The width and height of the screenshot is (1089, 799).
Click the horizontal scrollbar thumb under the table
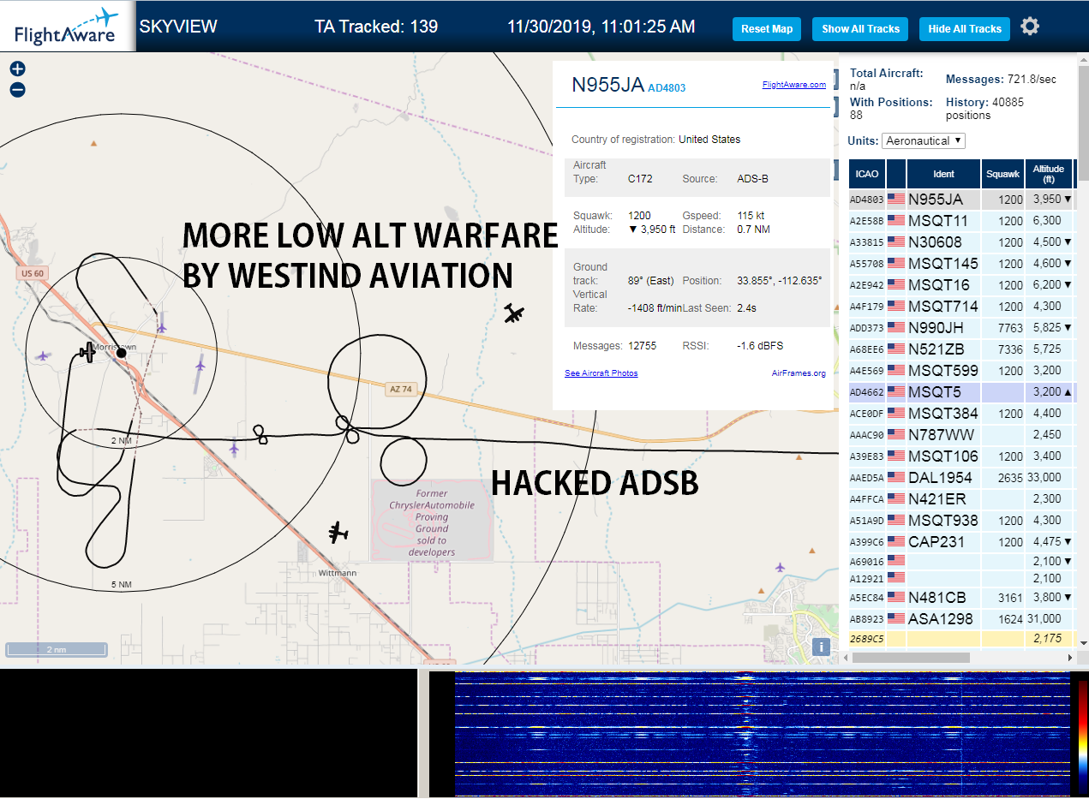pyautogui.click(x=912, y=658)
